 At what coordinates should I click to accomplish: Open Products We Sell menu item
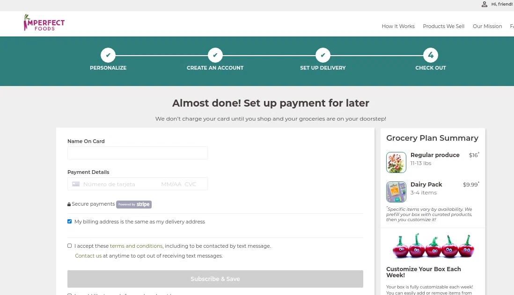[443, 26]
